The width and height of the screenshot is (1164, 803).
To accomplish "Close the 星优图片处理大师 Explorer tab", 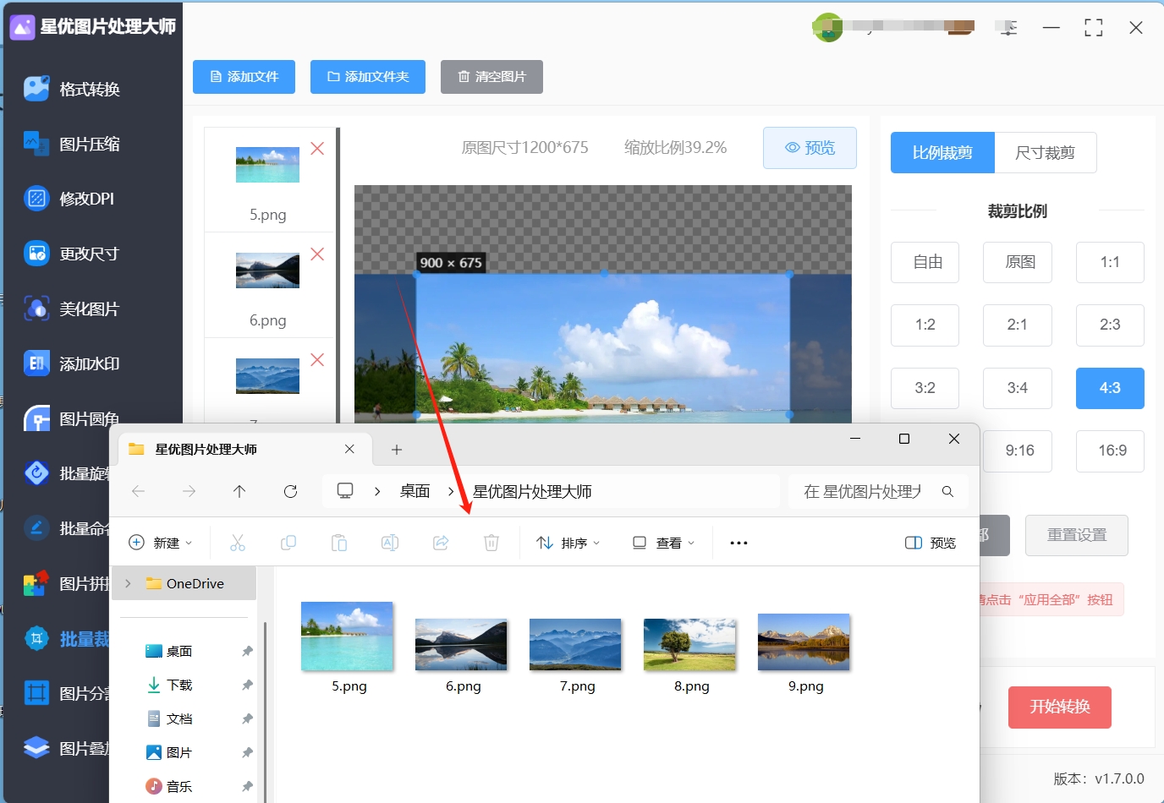I will pyautogui.click(x=349, y=450).
